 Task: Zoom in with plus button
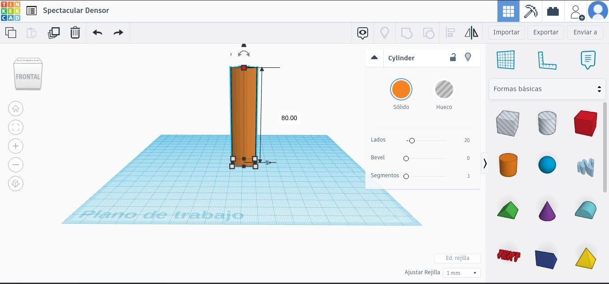[x=16, y=146]
